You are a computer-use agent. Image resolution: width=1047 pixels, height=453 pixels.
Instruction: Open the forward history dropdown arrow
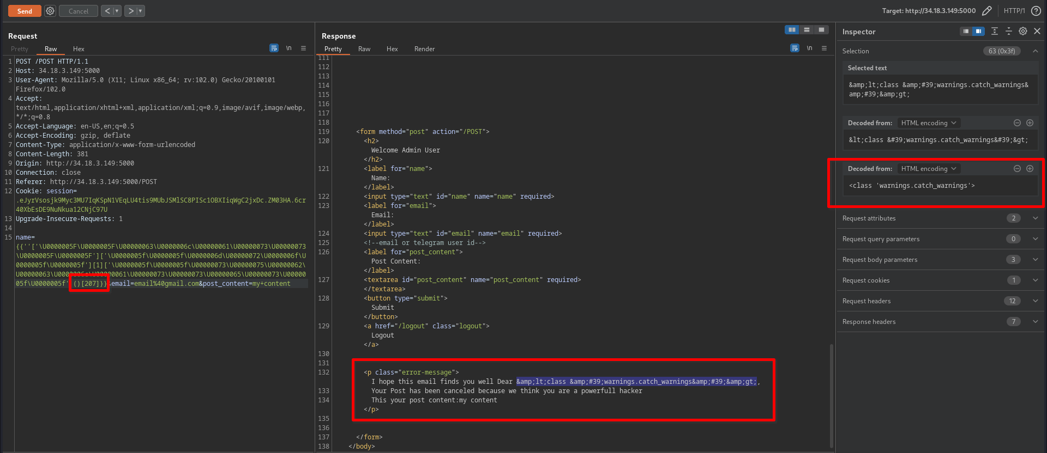141,11
